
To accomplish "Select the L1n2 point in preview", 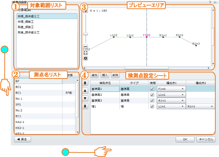I will [114, 37].
